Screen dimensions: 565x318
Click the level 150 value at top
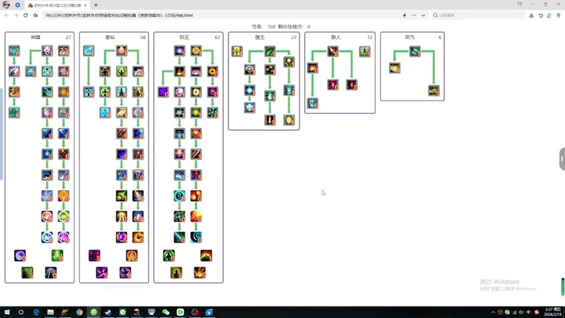point(271,27)
